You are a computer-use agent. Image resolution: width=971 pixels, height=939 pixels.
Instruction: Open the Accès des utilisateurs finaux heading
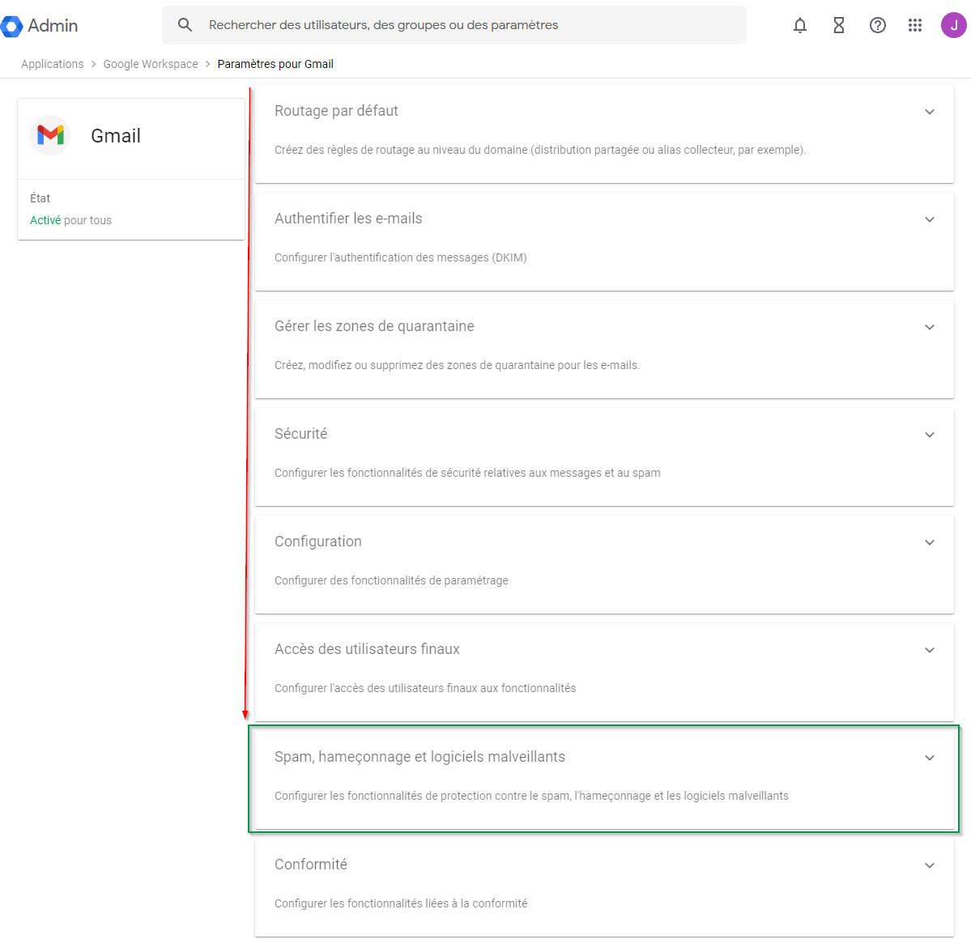click(x=367, y=649)
